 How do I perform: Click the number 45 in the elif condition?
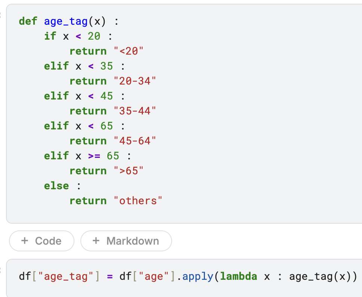point(107,96)
